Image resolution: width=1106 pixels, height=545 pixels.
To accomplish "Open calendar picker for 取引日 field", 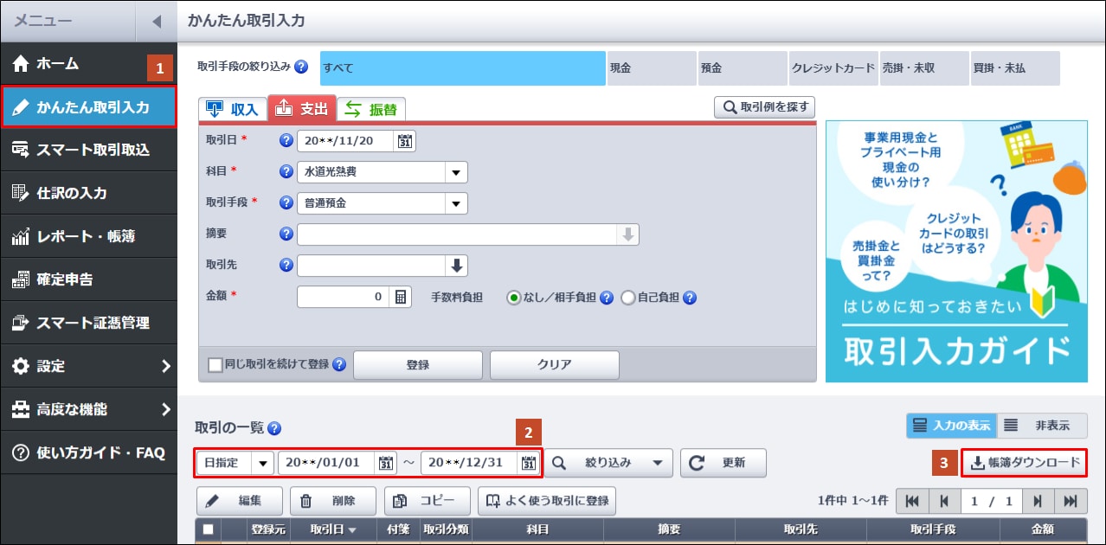I will click(404, 141).
